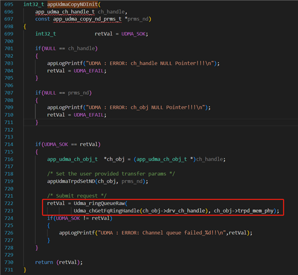This screenshot has height=275, width=298.
Task: Click line number 714 in the gutter
Action: click(9, 144)
